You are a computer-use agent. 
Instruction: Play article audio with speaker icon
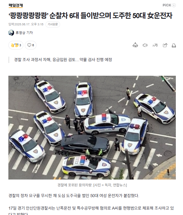(145, 45)
